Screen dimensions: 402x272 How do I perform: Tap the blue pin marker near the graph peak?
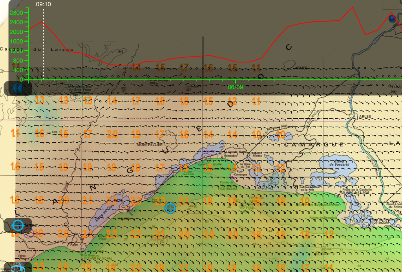click(392, 18)
